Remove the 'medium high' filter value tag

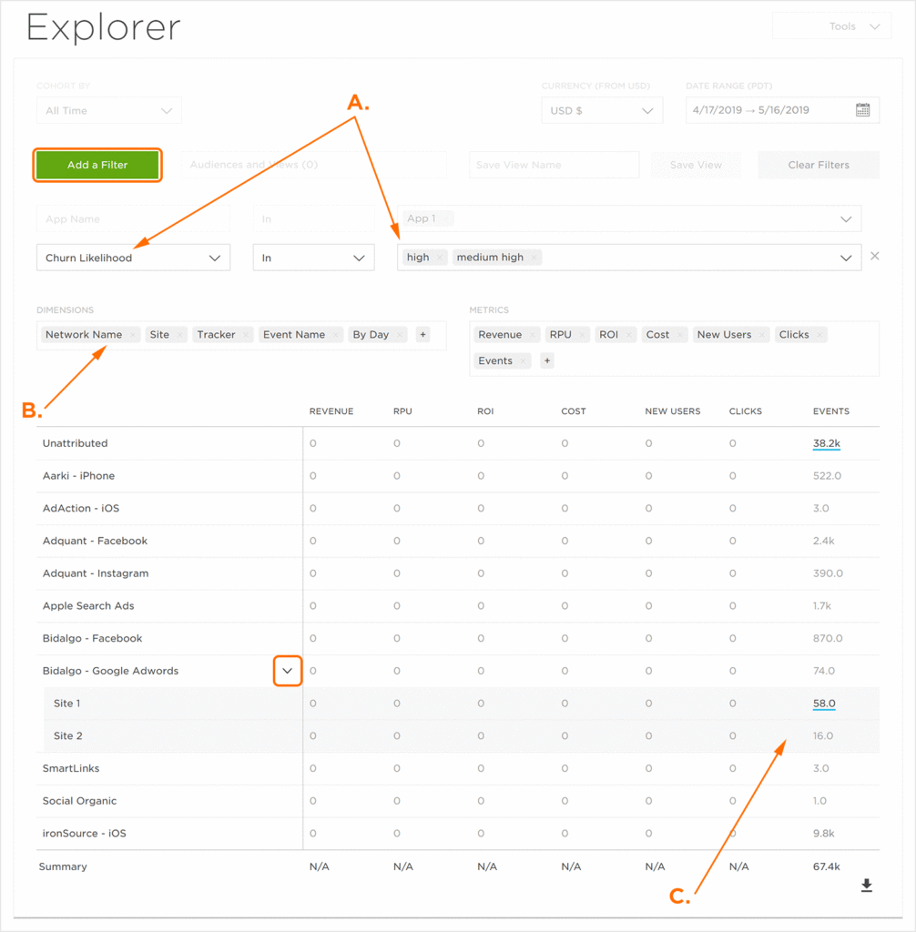(x=534, y=258)
